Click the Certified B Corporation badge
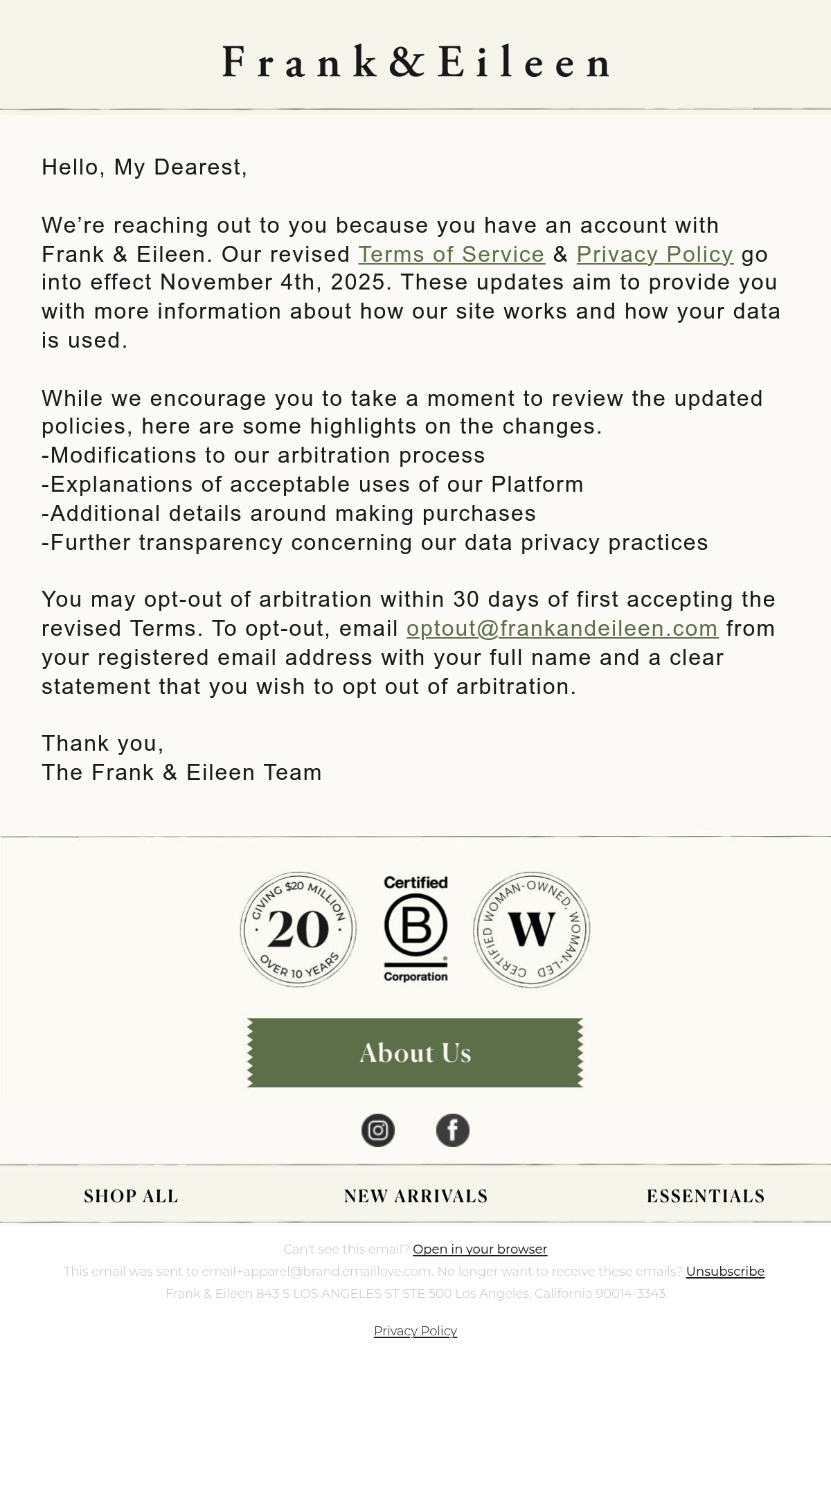 pos(415,929)
